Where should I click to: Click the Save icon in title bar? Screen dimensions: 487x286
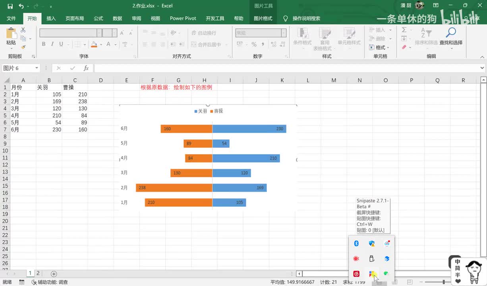coord(10,6)
